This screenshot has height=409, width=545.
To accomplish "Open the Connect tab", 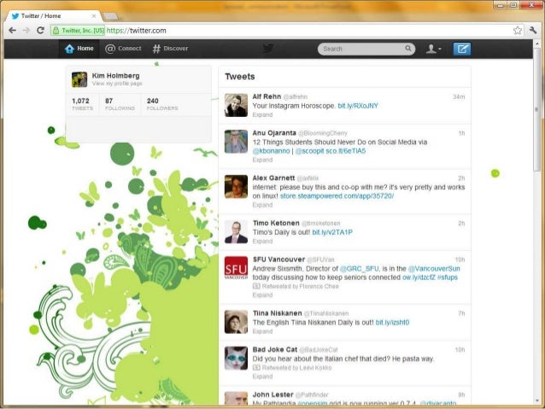I will click(123, 49).
